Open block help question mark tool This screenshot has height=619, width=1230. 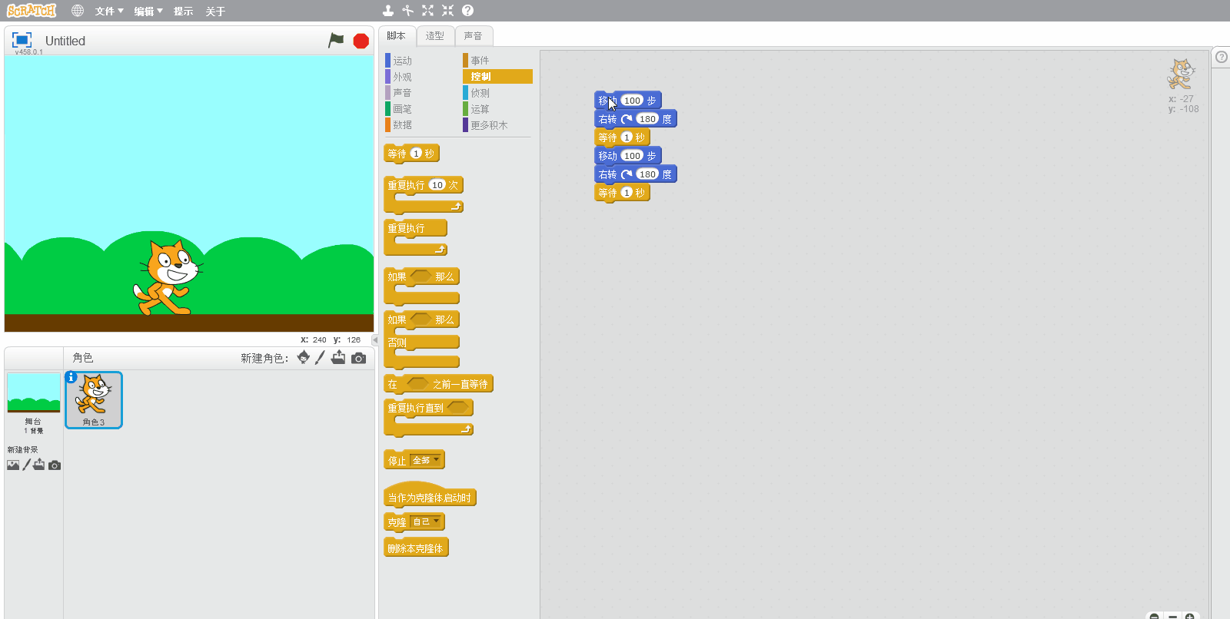coord(467,11)
